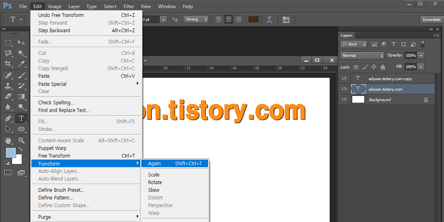Open the Strong anti-aliasing dropdown

[x=196, y=19]
